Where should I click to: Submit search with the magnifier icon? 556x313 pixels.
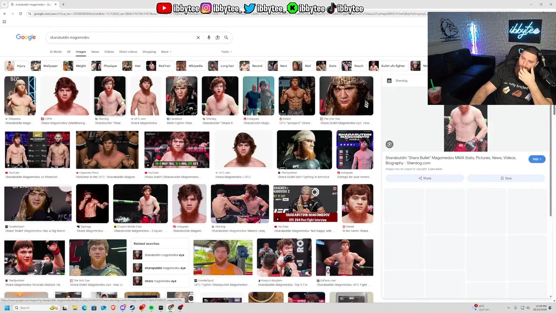pos(226,37)
